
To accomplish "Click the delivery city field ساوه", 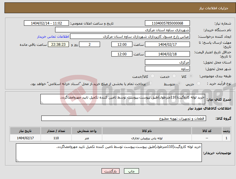I will coord(167,69).
